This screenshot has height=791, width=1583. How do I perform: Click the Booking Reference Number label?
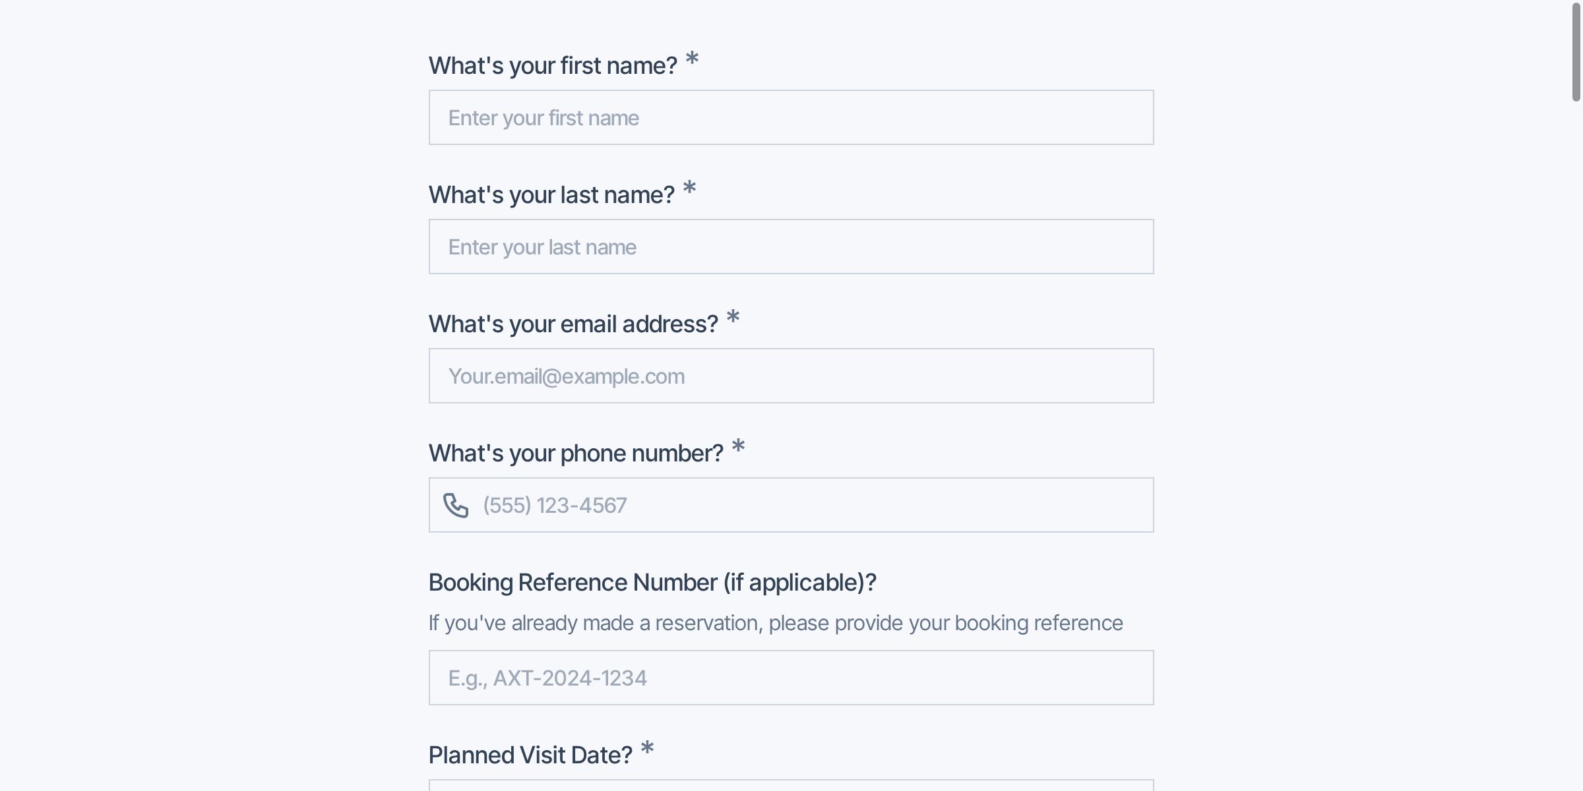[x=652, y=583]
